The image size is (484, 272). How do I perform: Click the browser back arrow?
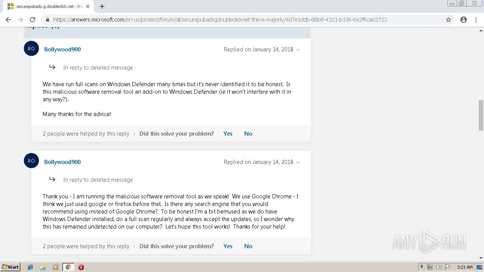coord(8,20)
